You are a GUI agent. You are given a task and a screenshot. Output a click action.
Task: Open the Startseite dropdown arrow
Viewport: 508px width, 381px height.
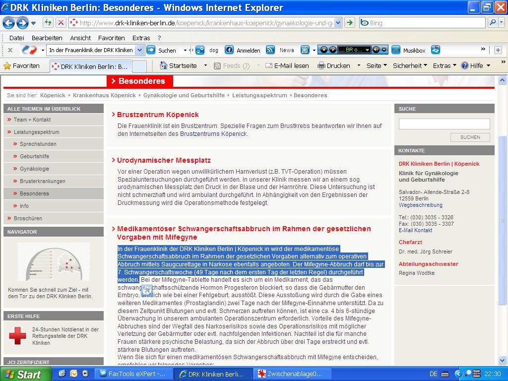205,66
